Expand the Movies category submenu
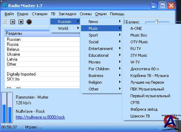This screenshot has height=132, width=181. [x=101, y=62]
